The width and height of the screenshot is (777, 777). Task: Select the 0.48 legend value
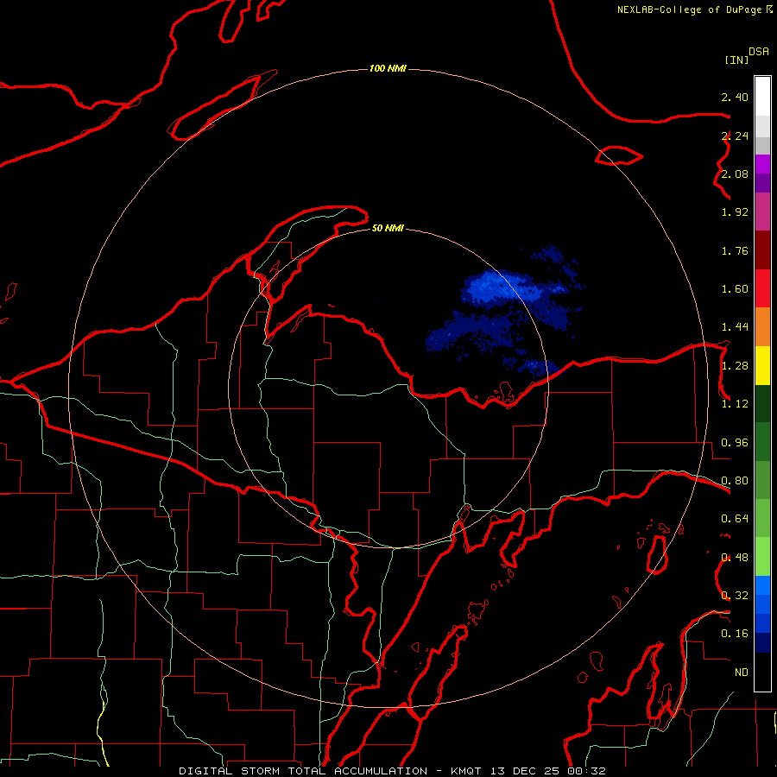coord(735,558)
